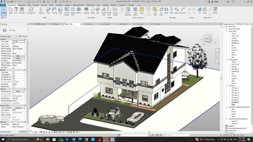This screenshot has width=253, height=142.
Task: Click the Set work plane tool
Action: point(200,11)
